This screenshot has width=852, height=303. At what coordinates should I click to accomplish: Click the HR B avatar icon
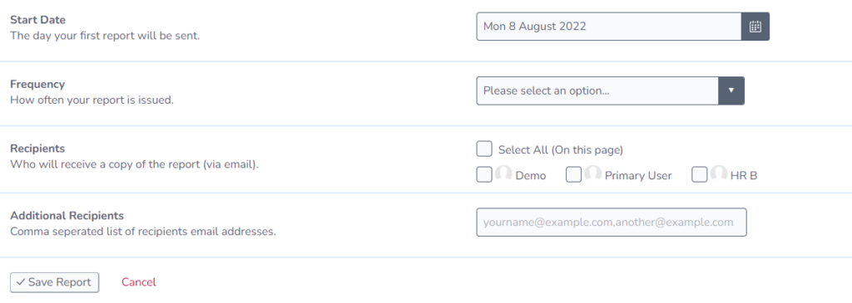tap(718, 174)
